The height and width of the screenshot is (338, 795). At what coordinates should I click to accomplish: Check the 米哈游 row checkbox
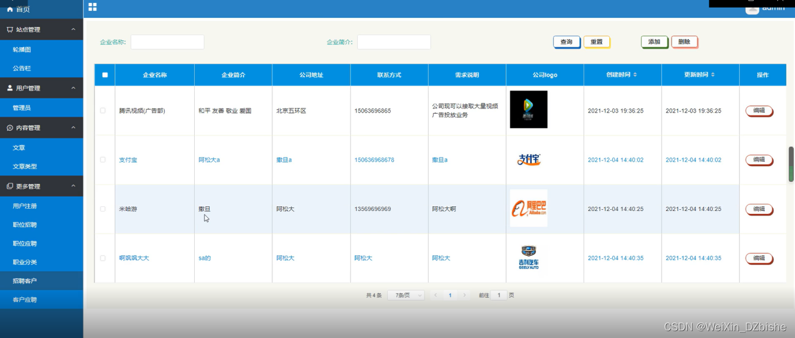click(x=103, y=209)
